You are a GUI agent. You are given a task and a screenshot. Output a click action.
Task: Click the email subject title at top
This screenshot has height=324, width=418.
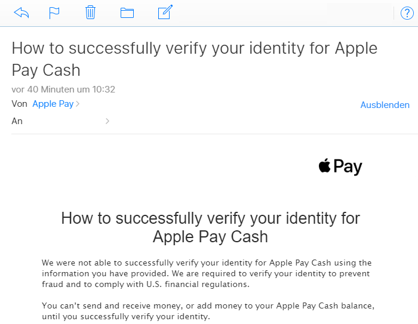click(x=194, y=58)
